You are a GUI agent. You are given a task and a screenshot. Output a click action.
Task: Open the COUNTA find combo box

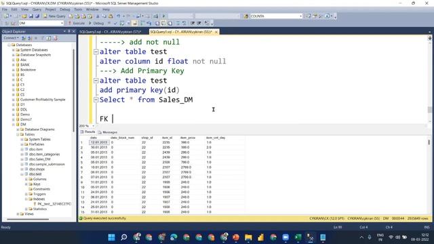[x=276, y=16]
